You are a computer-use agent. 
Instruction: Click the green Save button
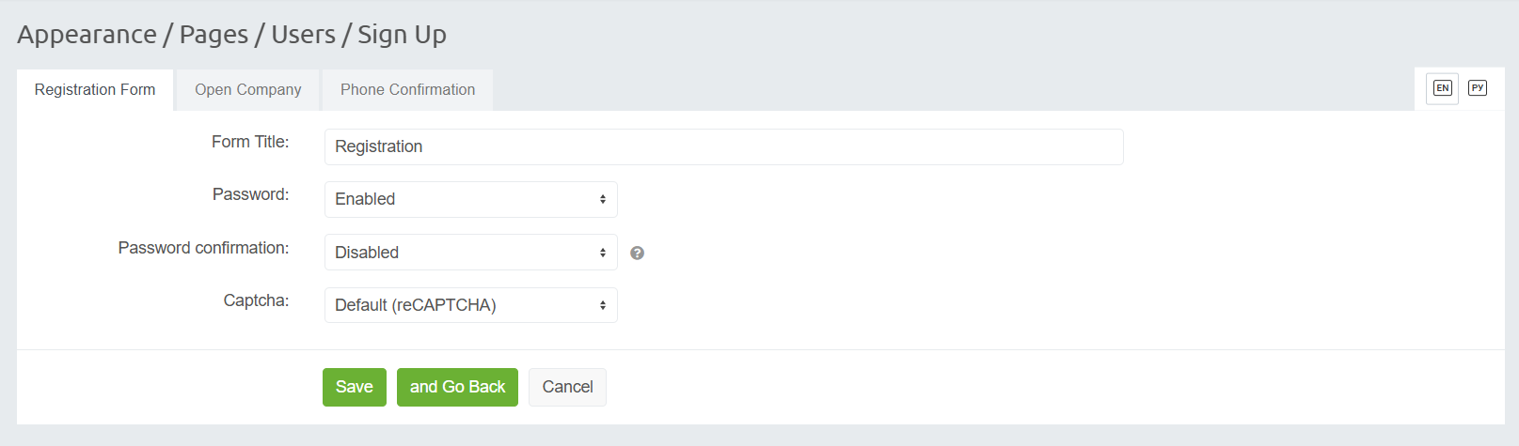coord(355,387)
